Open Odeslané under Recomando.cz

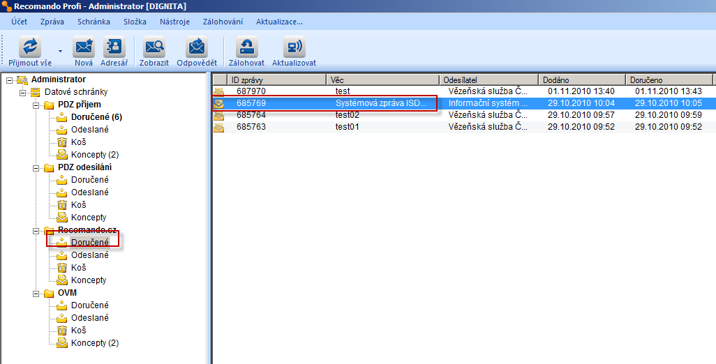coord(90,255)
